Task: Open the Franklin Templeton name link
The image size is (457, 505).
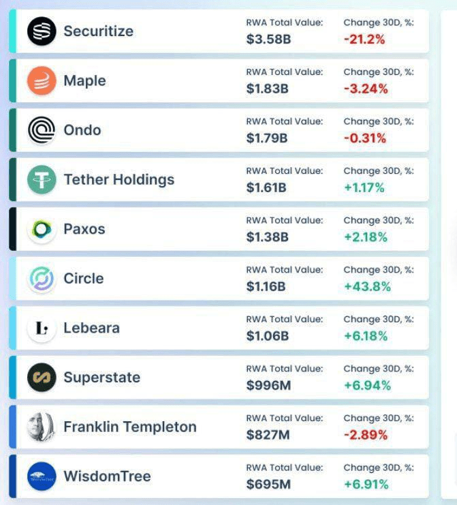Action: coord(129,427)
